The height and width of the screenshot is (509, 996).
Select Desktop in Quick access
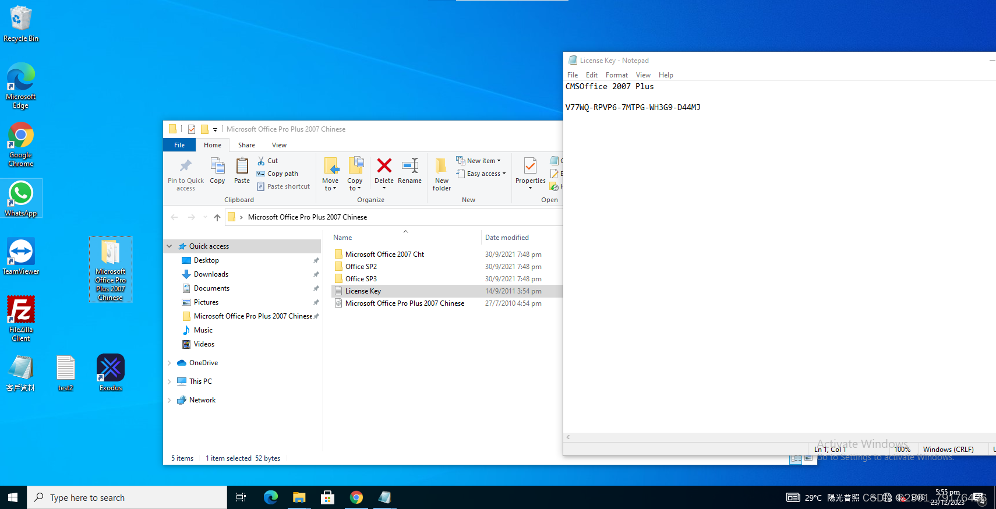(x=206, y=260)
